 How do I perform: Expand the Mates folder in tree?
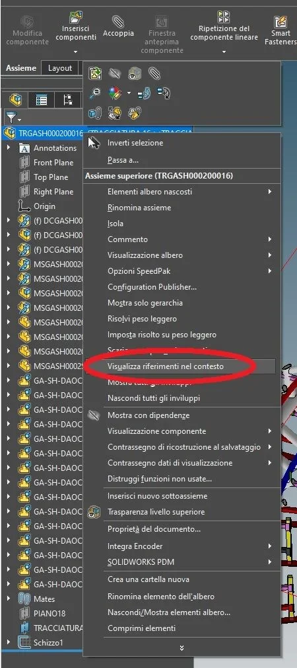tap(9, 599)
